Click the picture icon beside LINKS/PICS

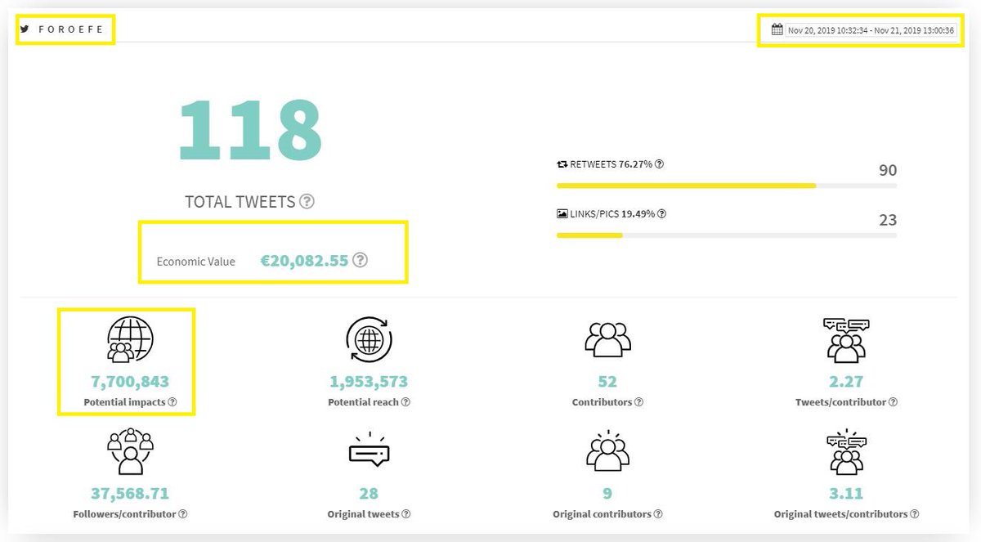pos(562,214)
